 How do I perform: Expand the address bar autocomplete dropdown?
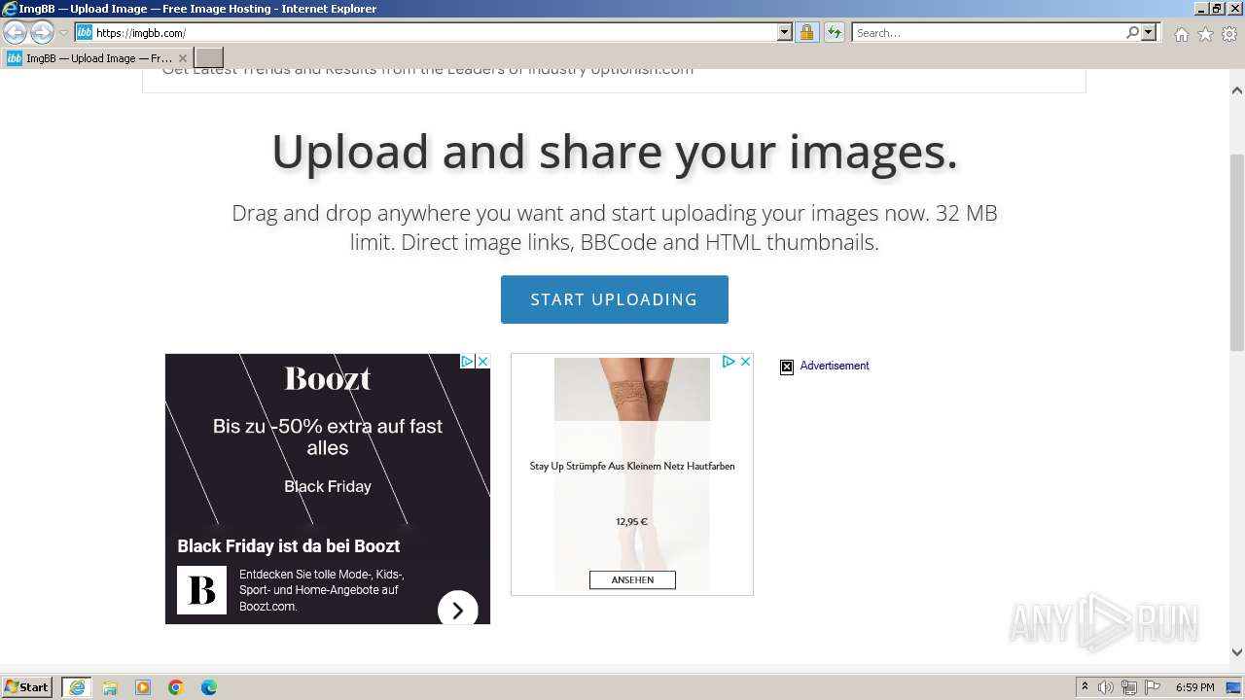point(785,33)
